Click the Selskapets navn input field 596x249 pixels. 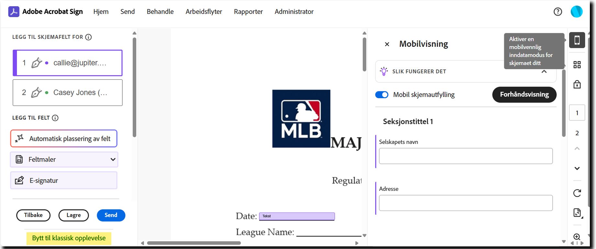point(466,156)
